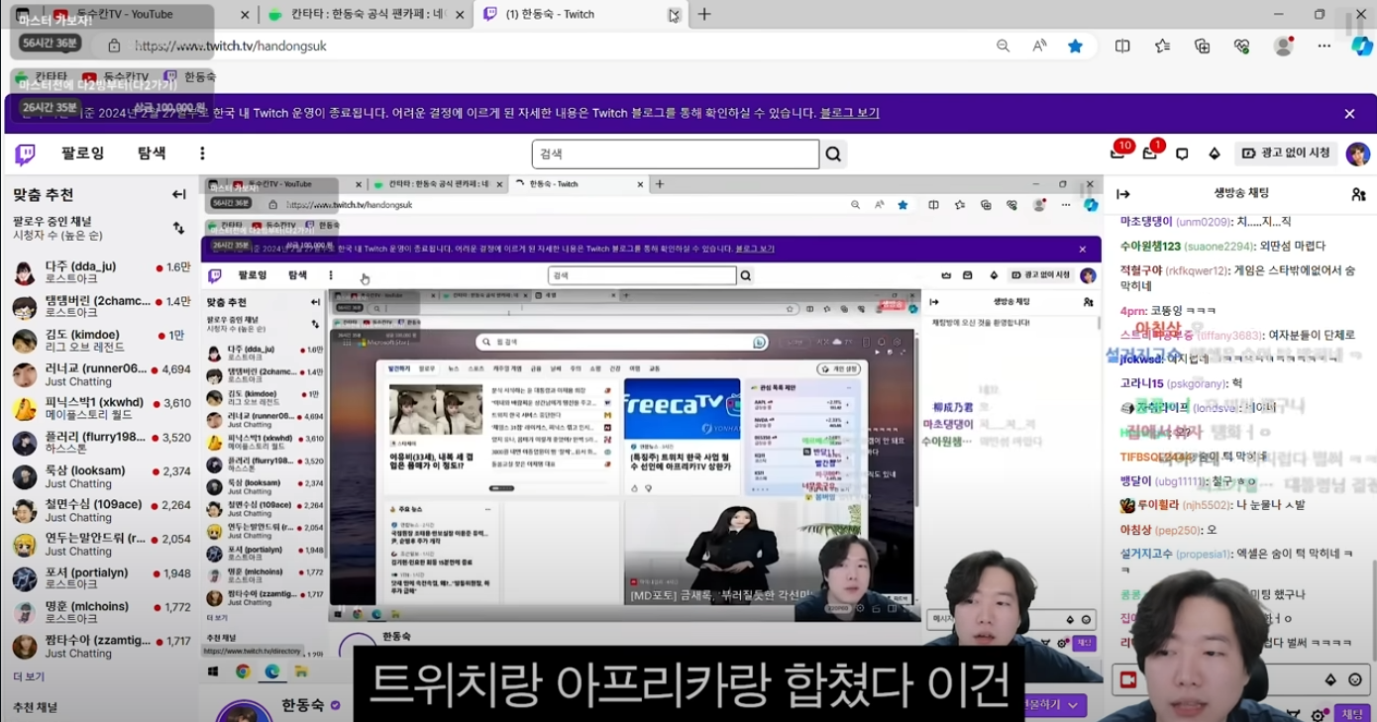The width and height of the screenshot is (1377, 722).
Task: Select the (1) 한동숙 - Twitch tab
Action: click(x=578, y=14)
